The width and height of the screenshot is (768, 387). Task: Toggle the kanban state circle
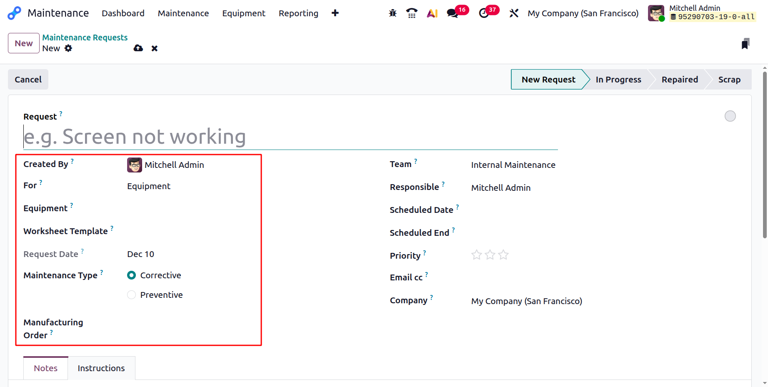730,116
